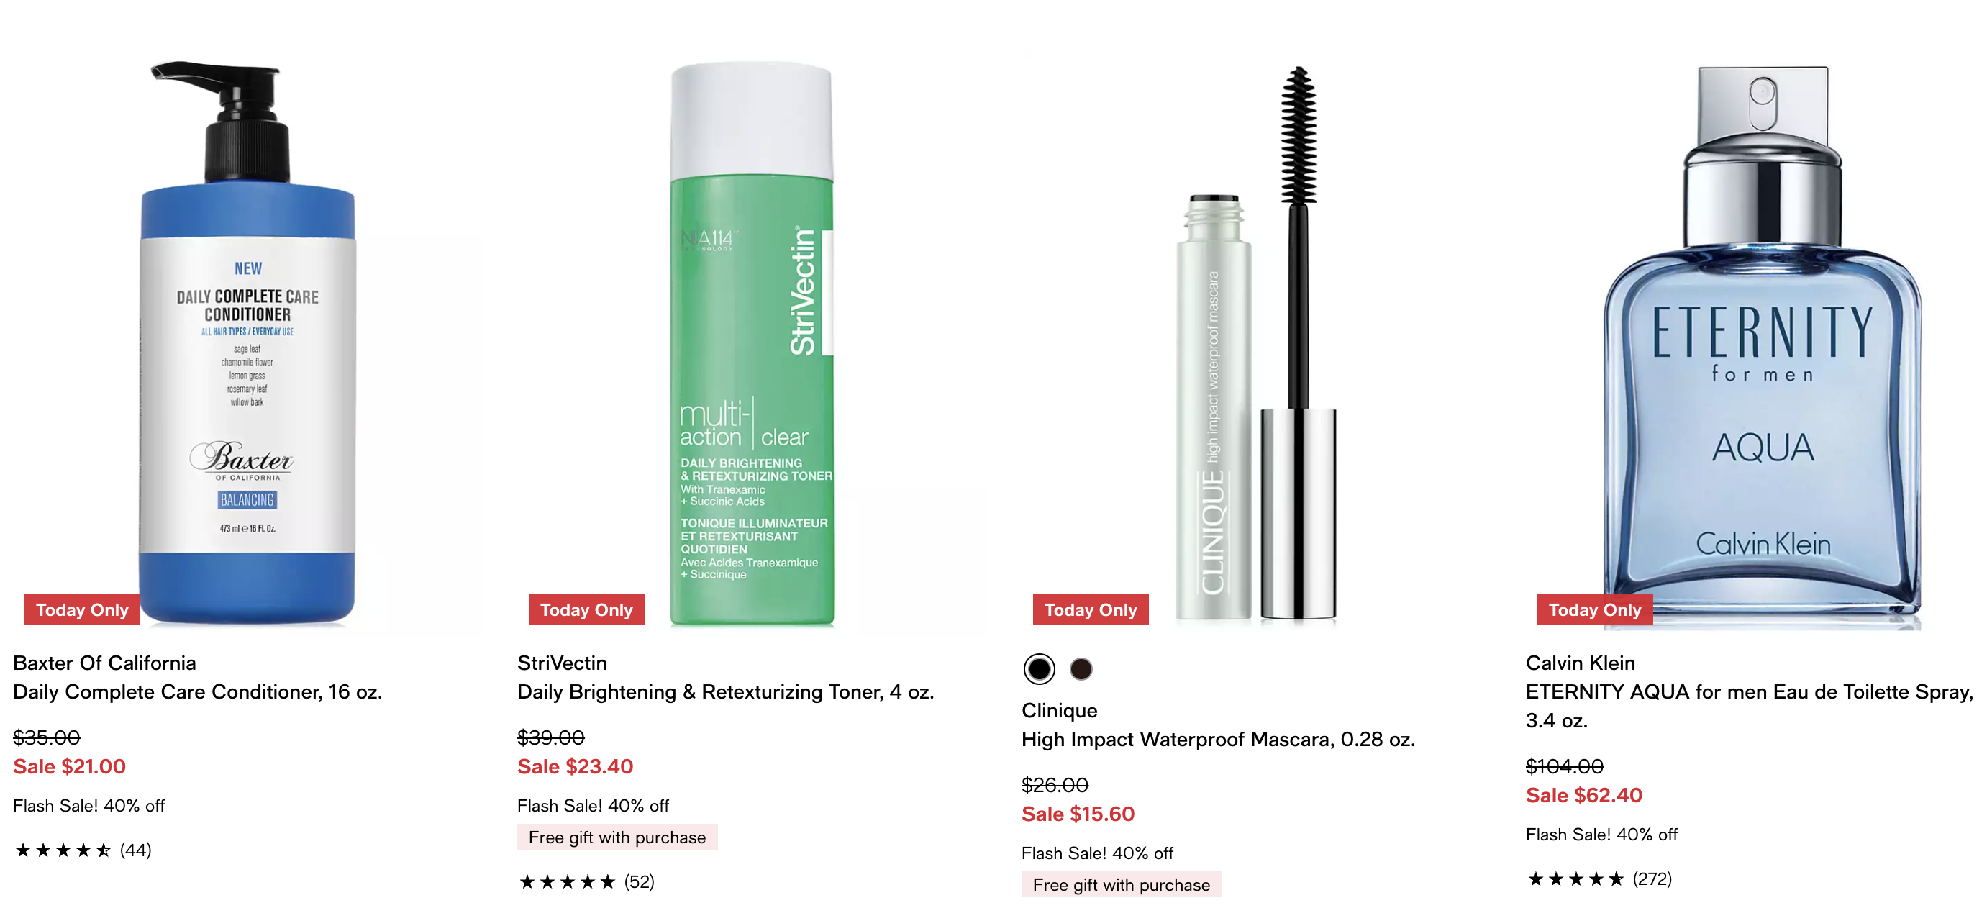
Task: Open the Clinique mascara product image
Action: 1256,342
